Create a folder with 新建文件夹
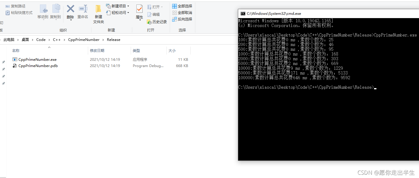This screenshot has height=178, width=419. (x=99, y=14)
